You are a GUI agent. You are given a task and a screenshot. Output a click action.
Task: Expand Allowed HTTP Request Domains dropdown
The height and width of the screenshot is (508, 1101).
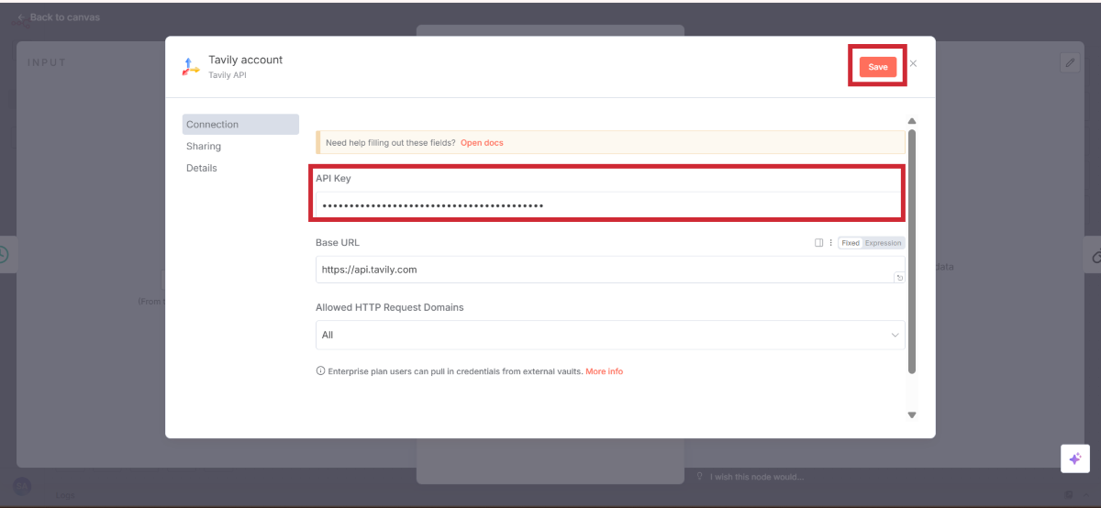(x=610, y=335)
